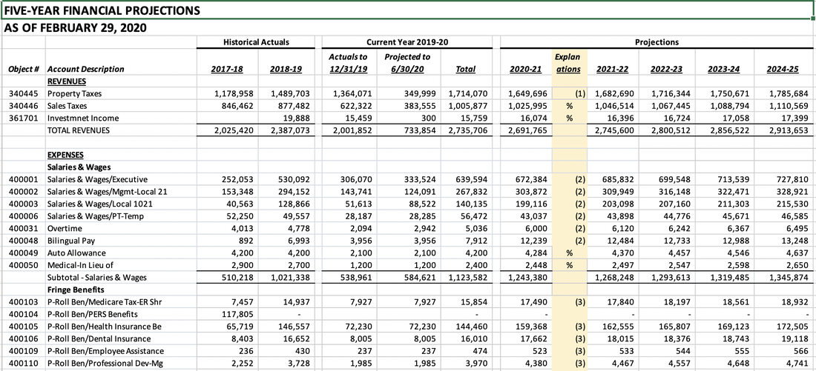816x371 pixels.
Task: Select explanation (1) in Property Taxes row
Action: (x=580, y=94)
